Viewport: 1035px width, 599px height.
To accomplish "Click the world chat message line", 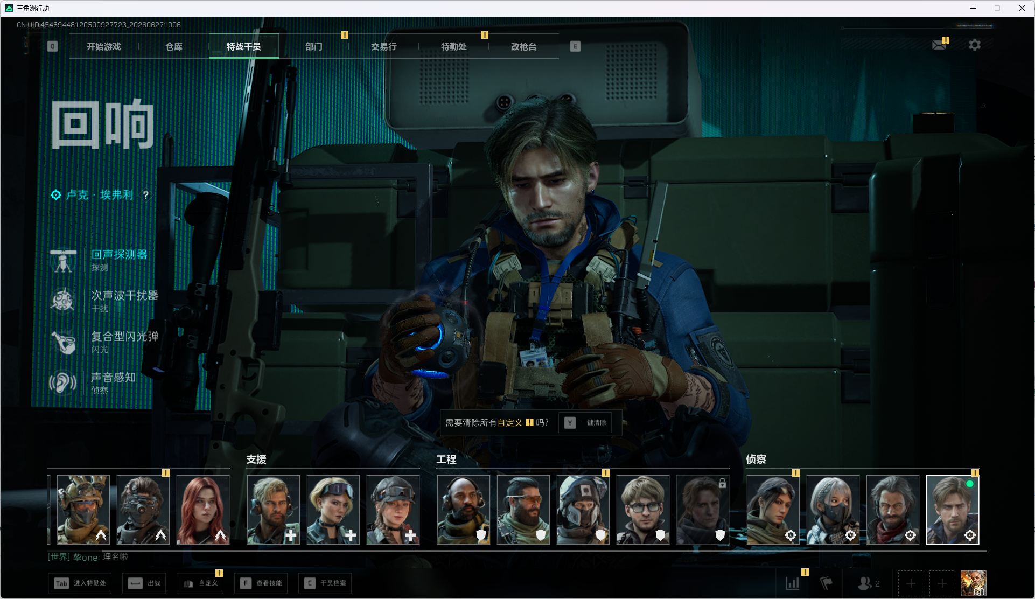I will coord(88,557).
